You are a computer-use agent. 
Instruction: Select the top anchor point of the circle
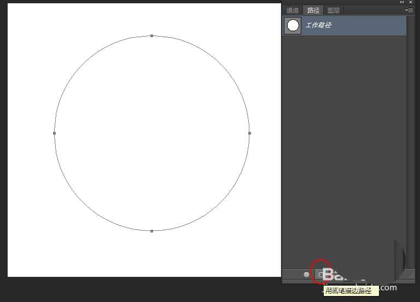click(152, 36)
